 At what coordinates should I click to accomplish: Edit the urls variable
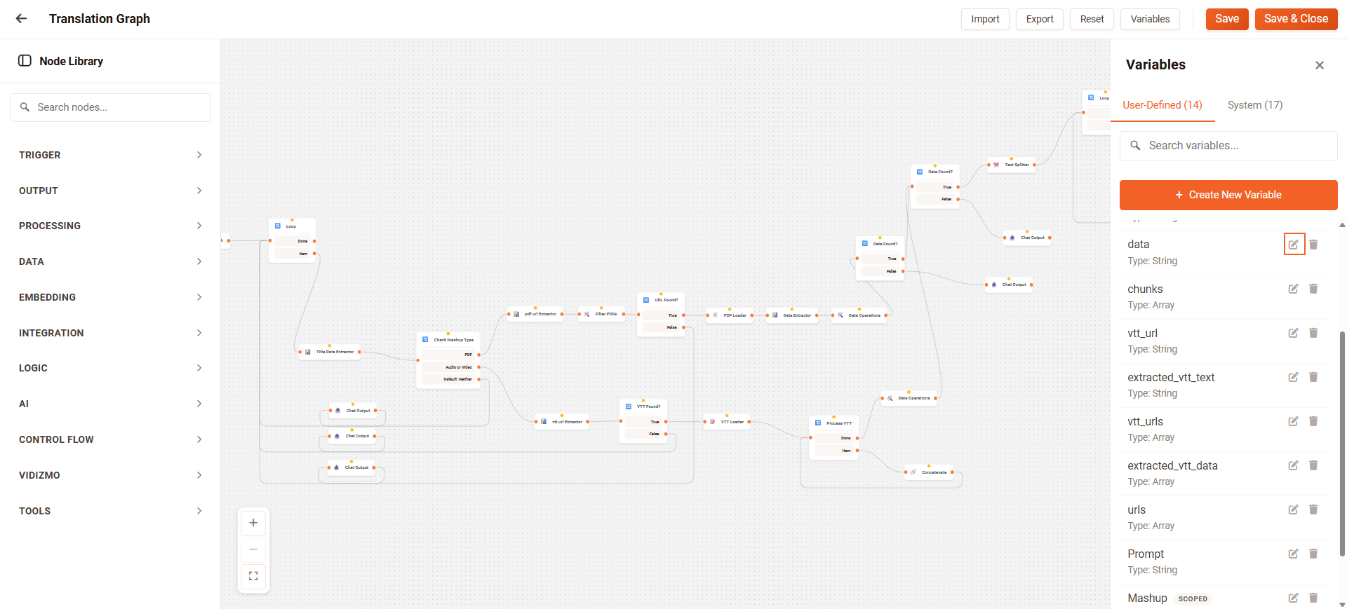click(x=1293, y=509)
